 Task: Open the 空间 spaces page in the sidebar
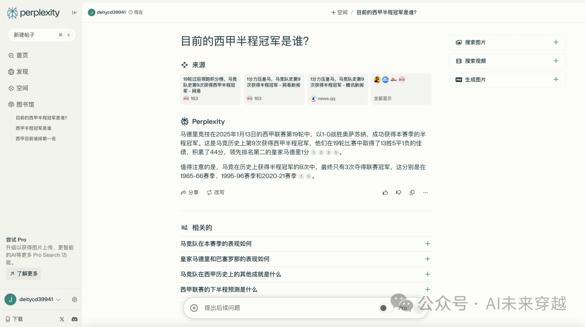18,88
